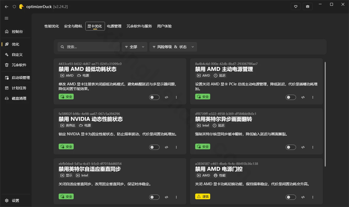Click title 禁用英特尔自适应垂直同步

89,169
